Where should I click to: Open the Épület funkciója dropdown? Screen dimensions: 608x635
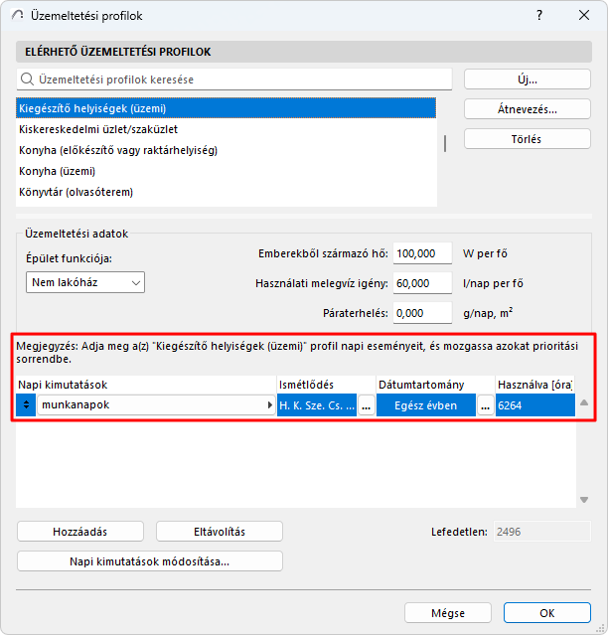[x=85, y=282]
